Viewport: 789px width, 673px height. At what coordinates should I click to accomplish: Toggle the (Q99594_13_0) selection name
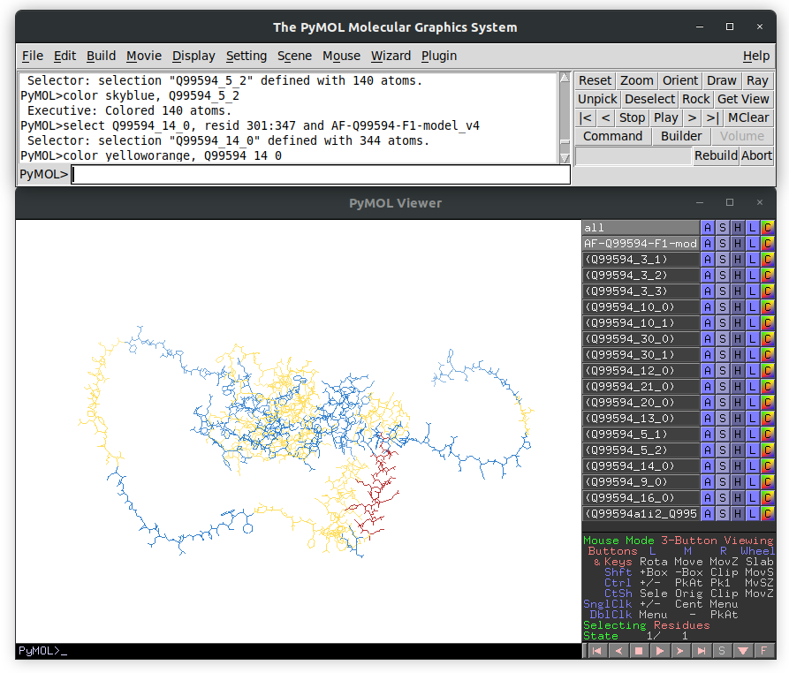[641, 419]
